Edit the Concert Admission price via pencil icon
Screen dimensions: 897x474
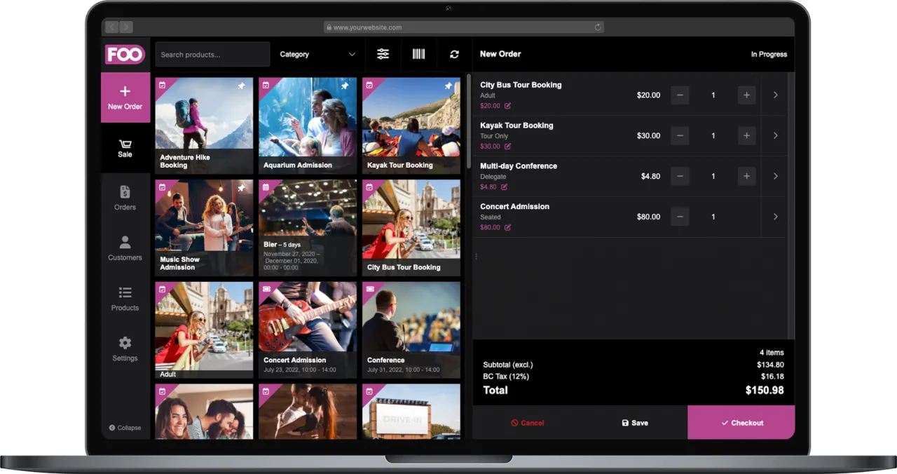(508, 228)
